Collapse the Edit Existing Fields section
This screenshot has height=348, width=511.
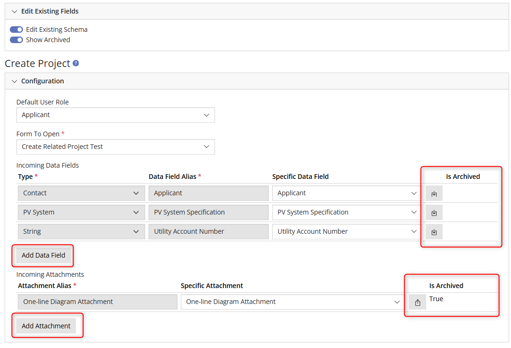pyautogui.click(x=15, y=11)
